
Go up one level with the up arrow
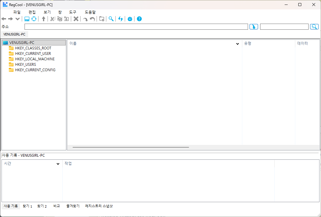(43, 19)
